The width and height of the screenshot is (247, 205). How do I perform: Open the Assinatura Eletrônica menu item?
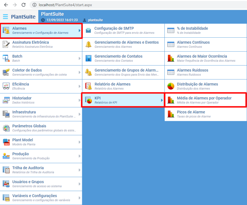[x=41, y=44]
